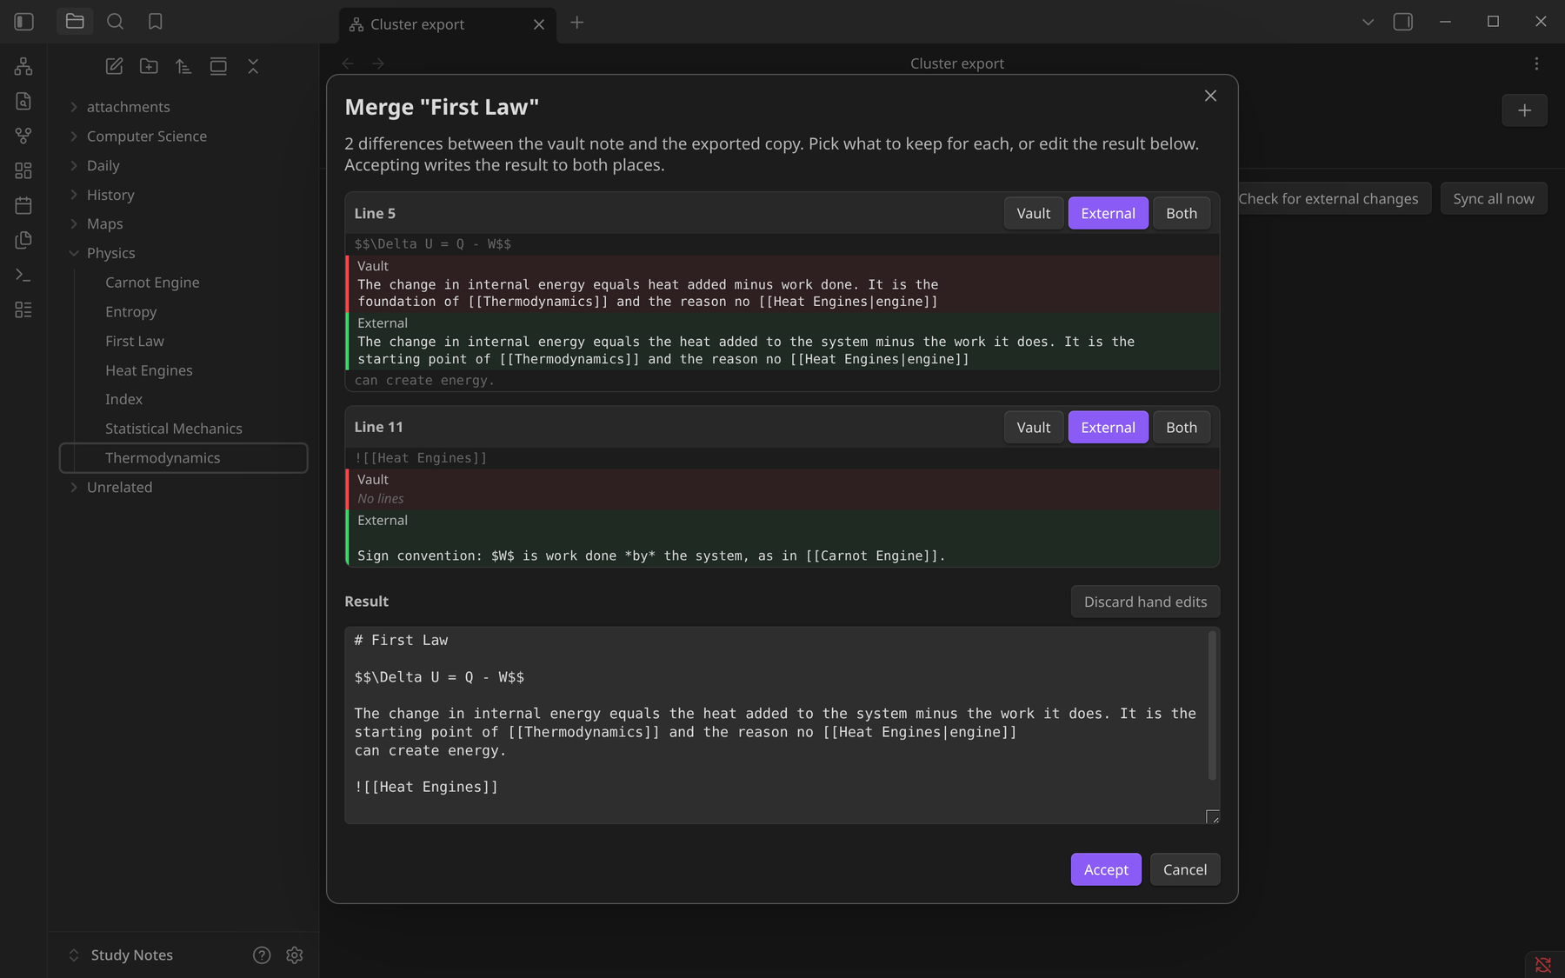Click the Result text area scrollbar
This screenshot has height=978, width=1565.
(x=1212, y=706)
